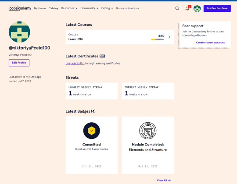The width and height of the screenshot is (237, 184).
Task: Click the Learn HTML progress bar
Action: point(158,39)
